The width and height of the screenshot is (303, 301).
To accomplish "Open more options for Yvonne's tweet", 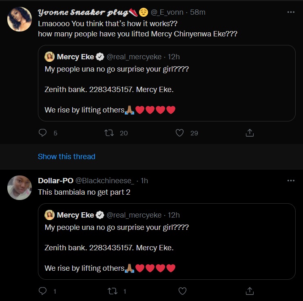I will (290, 12).
